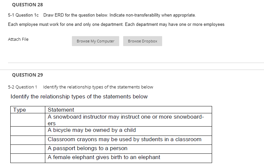The width and height of the screenshot is (264, 167).
Task: Click the '5-2 Question 1' small caption line
Action: (x=81, y=87)
